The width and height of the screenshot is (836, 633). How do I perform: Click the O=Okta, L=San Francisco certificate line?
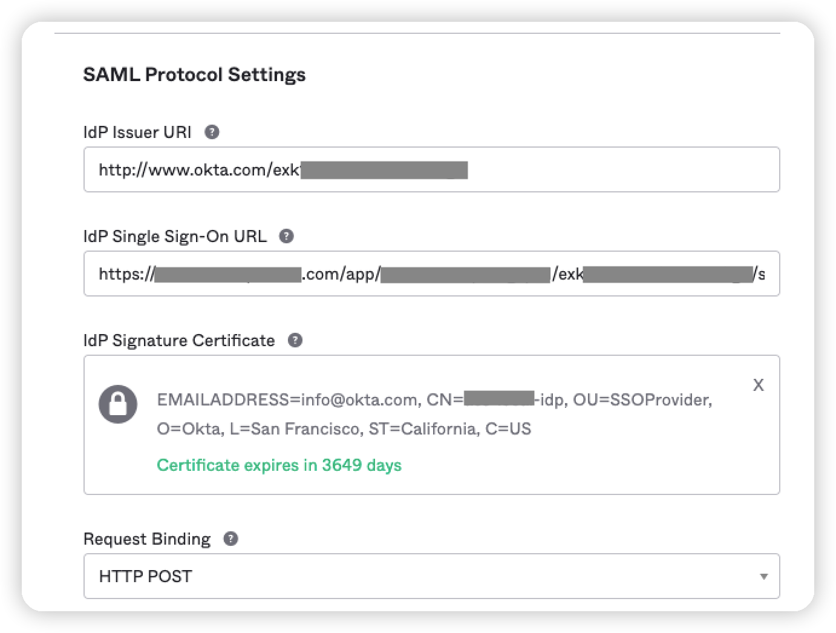point(344,429)
